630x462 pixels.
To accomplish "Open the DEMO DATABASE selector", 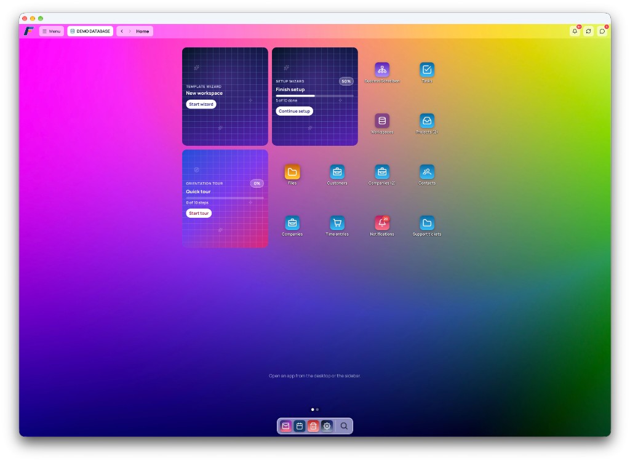I will point(90,31).
